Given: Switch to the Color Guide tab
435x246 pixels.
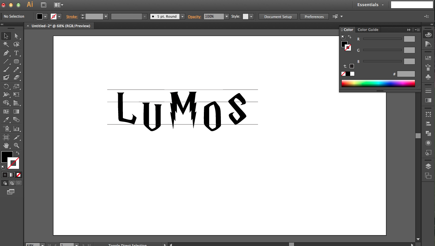Looking at the screenshot, I should [368, 30].
